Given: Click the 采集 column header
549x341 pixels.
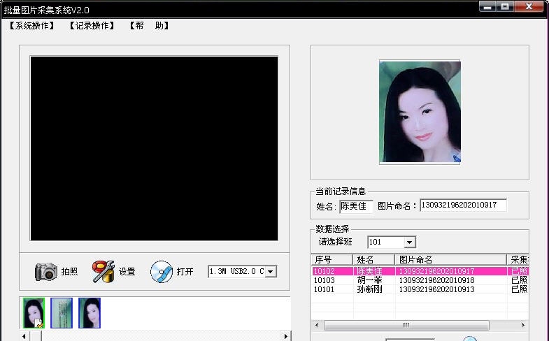Looking at the screenshot, I should coord(518,259).
